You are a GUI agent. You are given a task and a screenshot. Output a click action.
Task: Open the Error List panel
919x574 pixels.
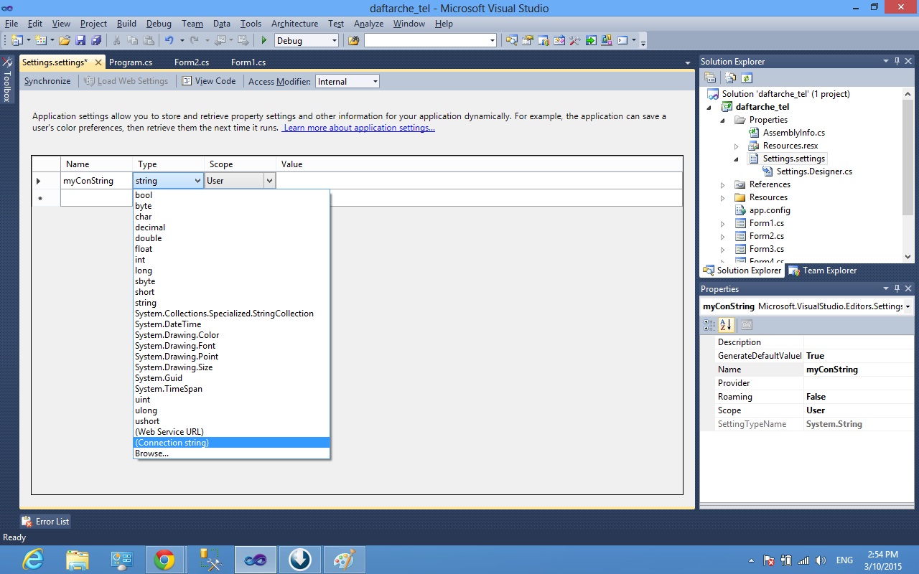coord(46,522)
